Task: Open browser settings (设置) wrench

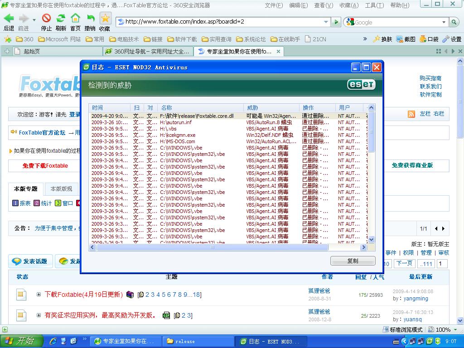Action: tap(452, 39)
